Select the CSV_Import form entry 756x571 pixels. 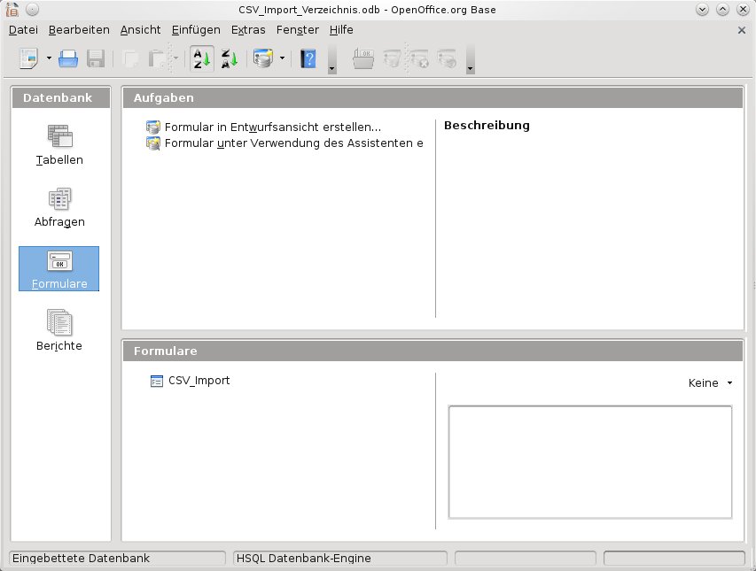pyautogui.click(x=199, y=381)
